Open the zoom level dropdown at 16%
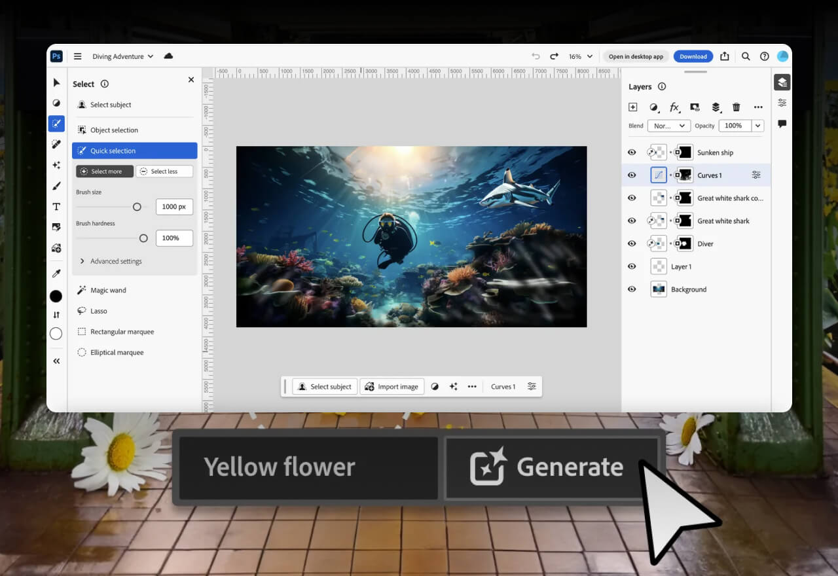This screenshot has width=838, height=576. pyautogui.click(x=580, y=56)
